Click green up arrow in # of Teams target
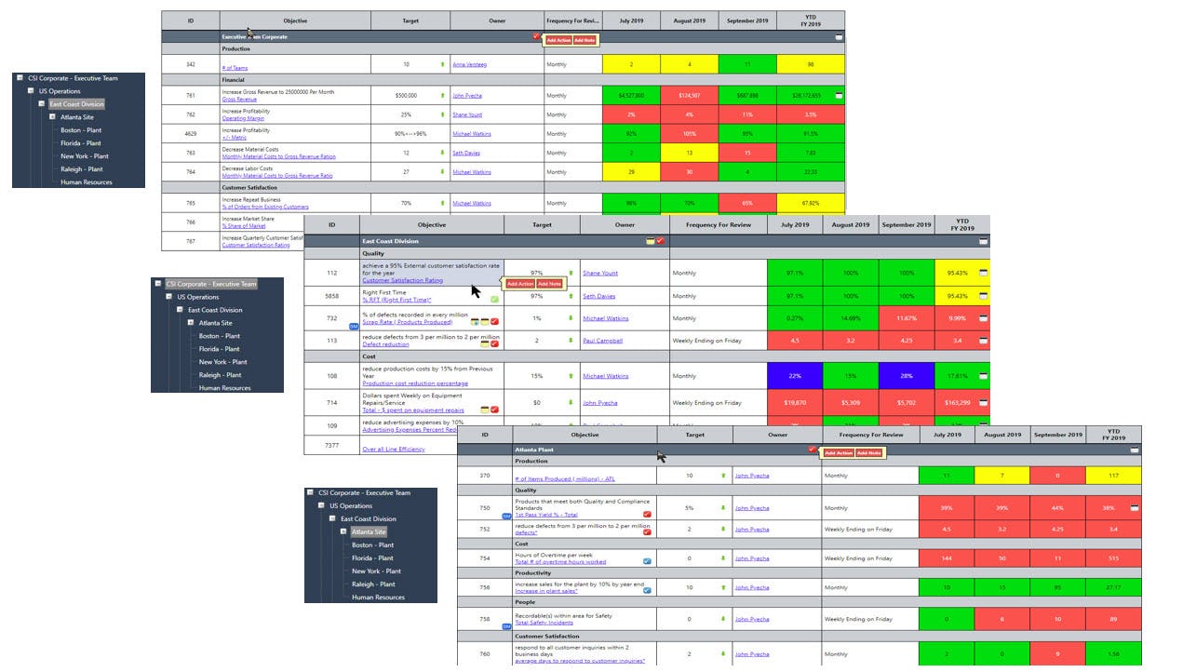 (443, 64)
